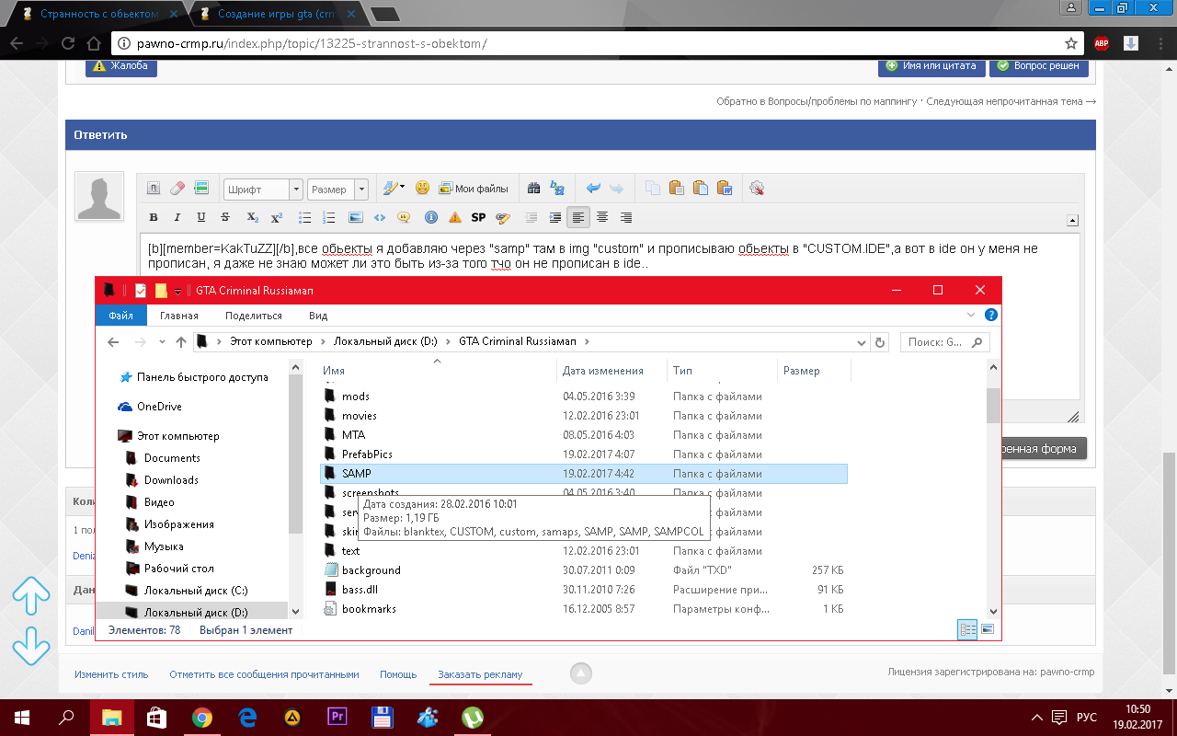Center align the text

coord(602,218)
